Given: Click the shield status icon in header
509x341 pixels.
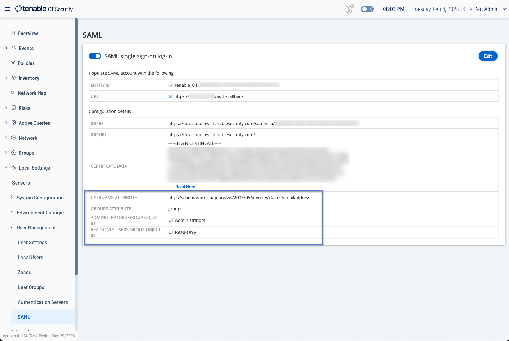Looking at the screenshot, I should [x=350, y=9].
